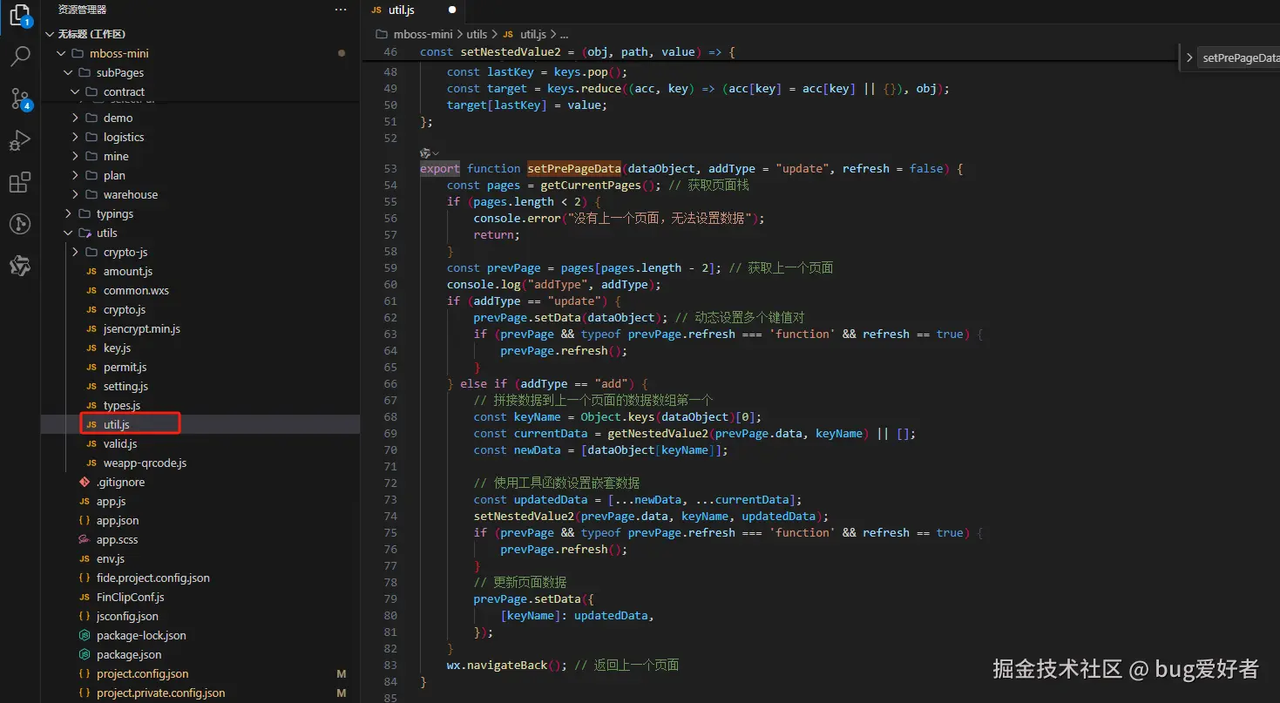The height and width of the screenshot is (703, 1280).
Task: Open the Search view icon
Action: pyautogui.click(x=20, y=57)
